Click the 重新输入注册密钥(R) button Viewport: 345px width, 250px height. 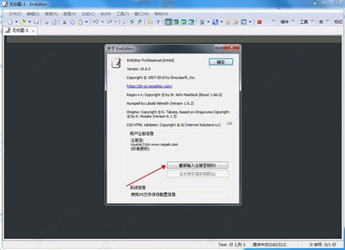[x=197, y=165]
